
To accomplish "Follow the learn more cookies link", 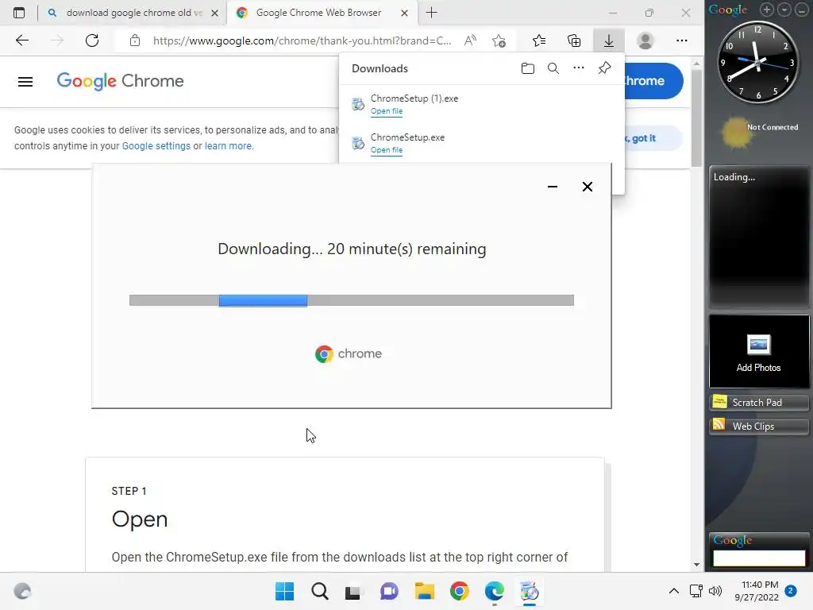I will point(228,146).
